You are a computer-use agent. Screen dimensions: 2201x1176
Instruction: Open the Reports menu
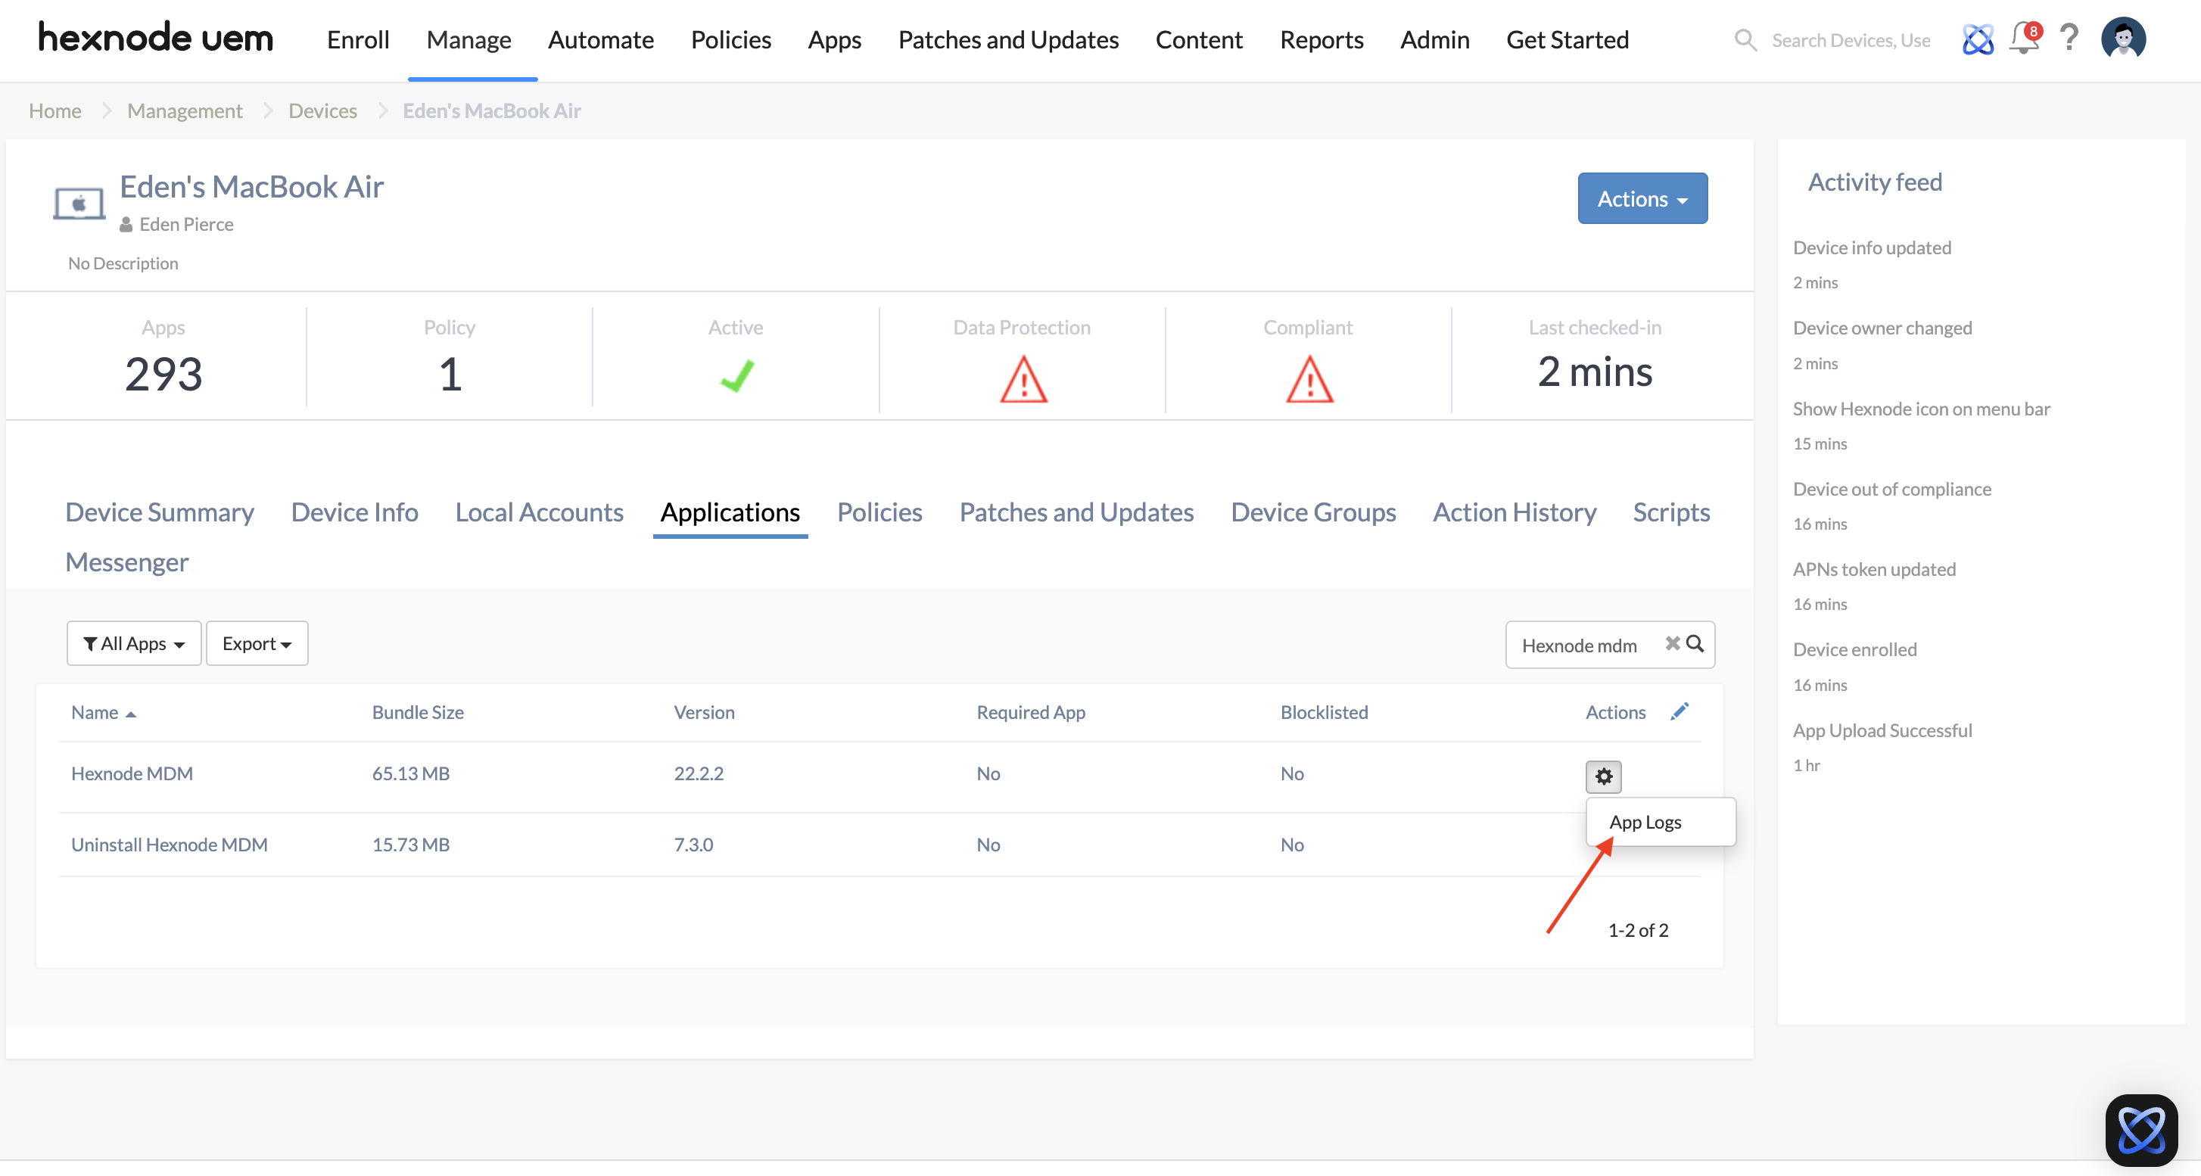point(1322,40)
